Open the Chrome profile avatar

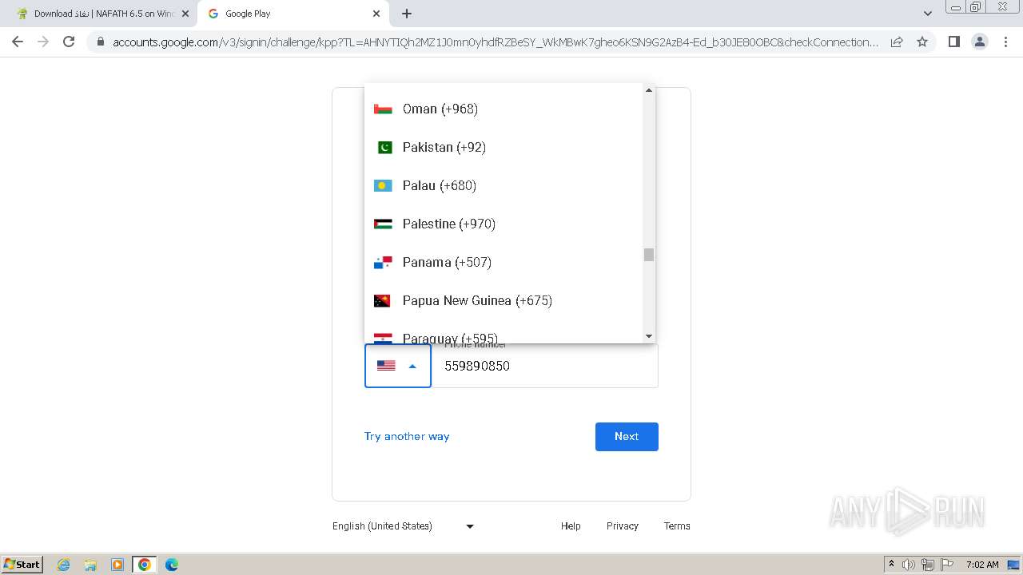980,42
